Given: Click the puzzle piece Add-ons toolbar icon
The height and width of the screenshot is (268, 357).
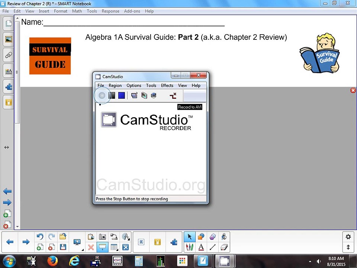Looking at the screenshot, I should (x=174, y=242).
